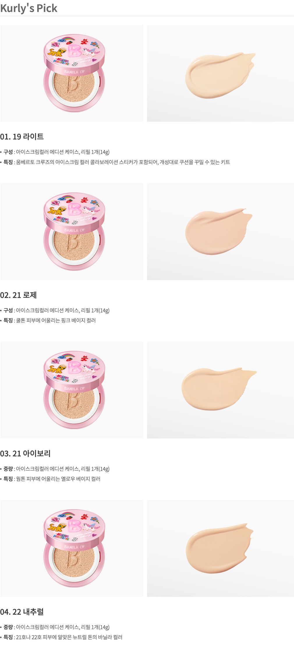Click the Kurly's Pick heading
The width and height of the screenshot is (294, 658).
point(29,8)
